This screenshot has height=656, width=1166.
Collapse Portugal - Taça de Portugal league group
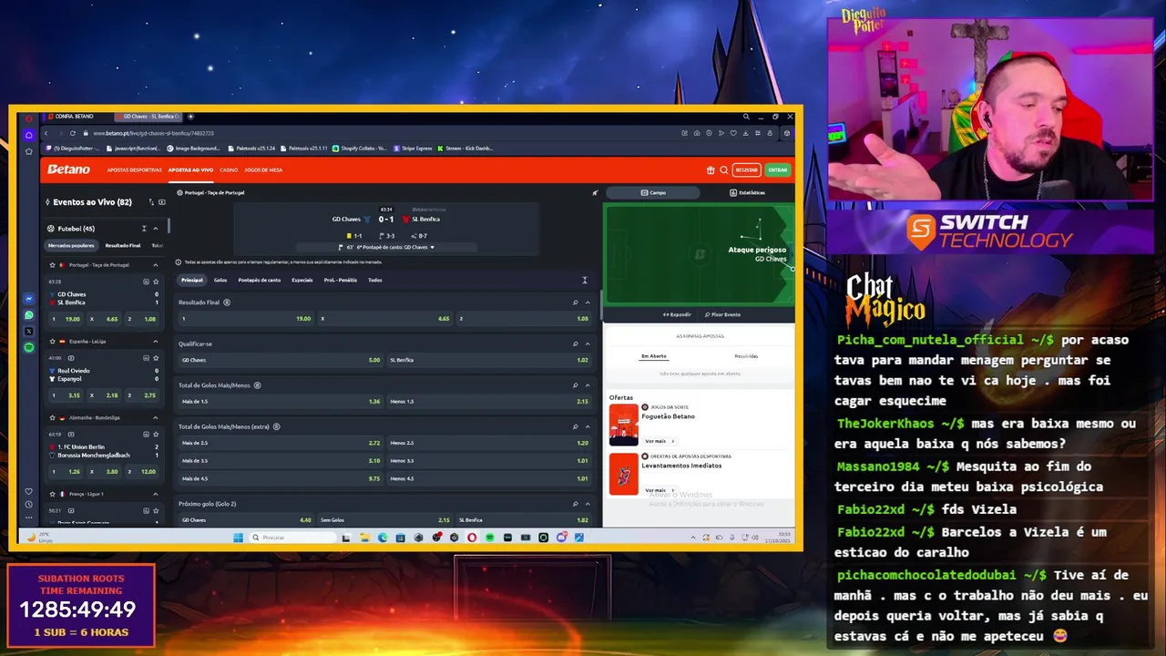click(156, 265)
